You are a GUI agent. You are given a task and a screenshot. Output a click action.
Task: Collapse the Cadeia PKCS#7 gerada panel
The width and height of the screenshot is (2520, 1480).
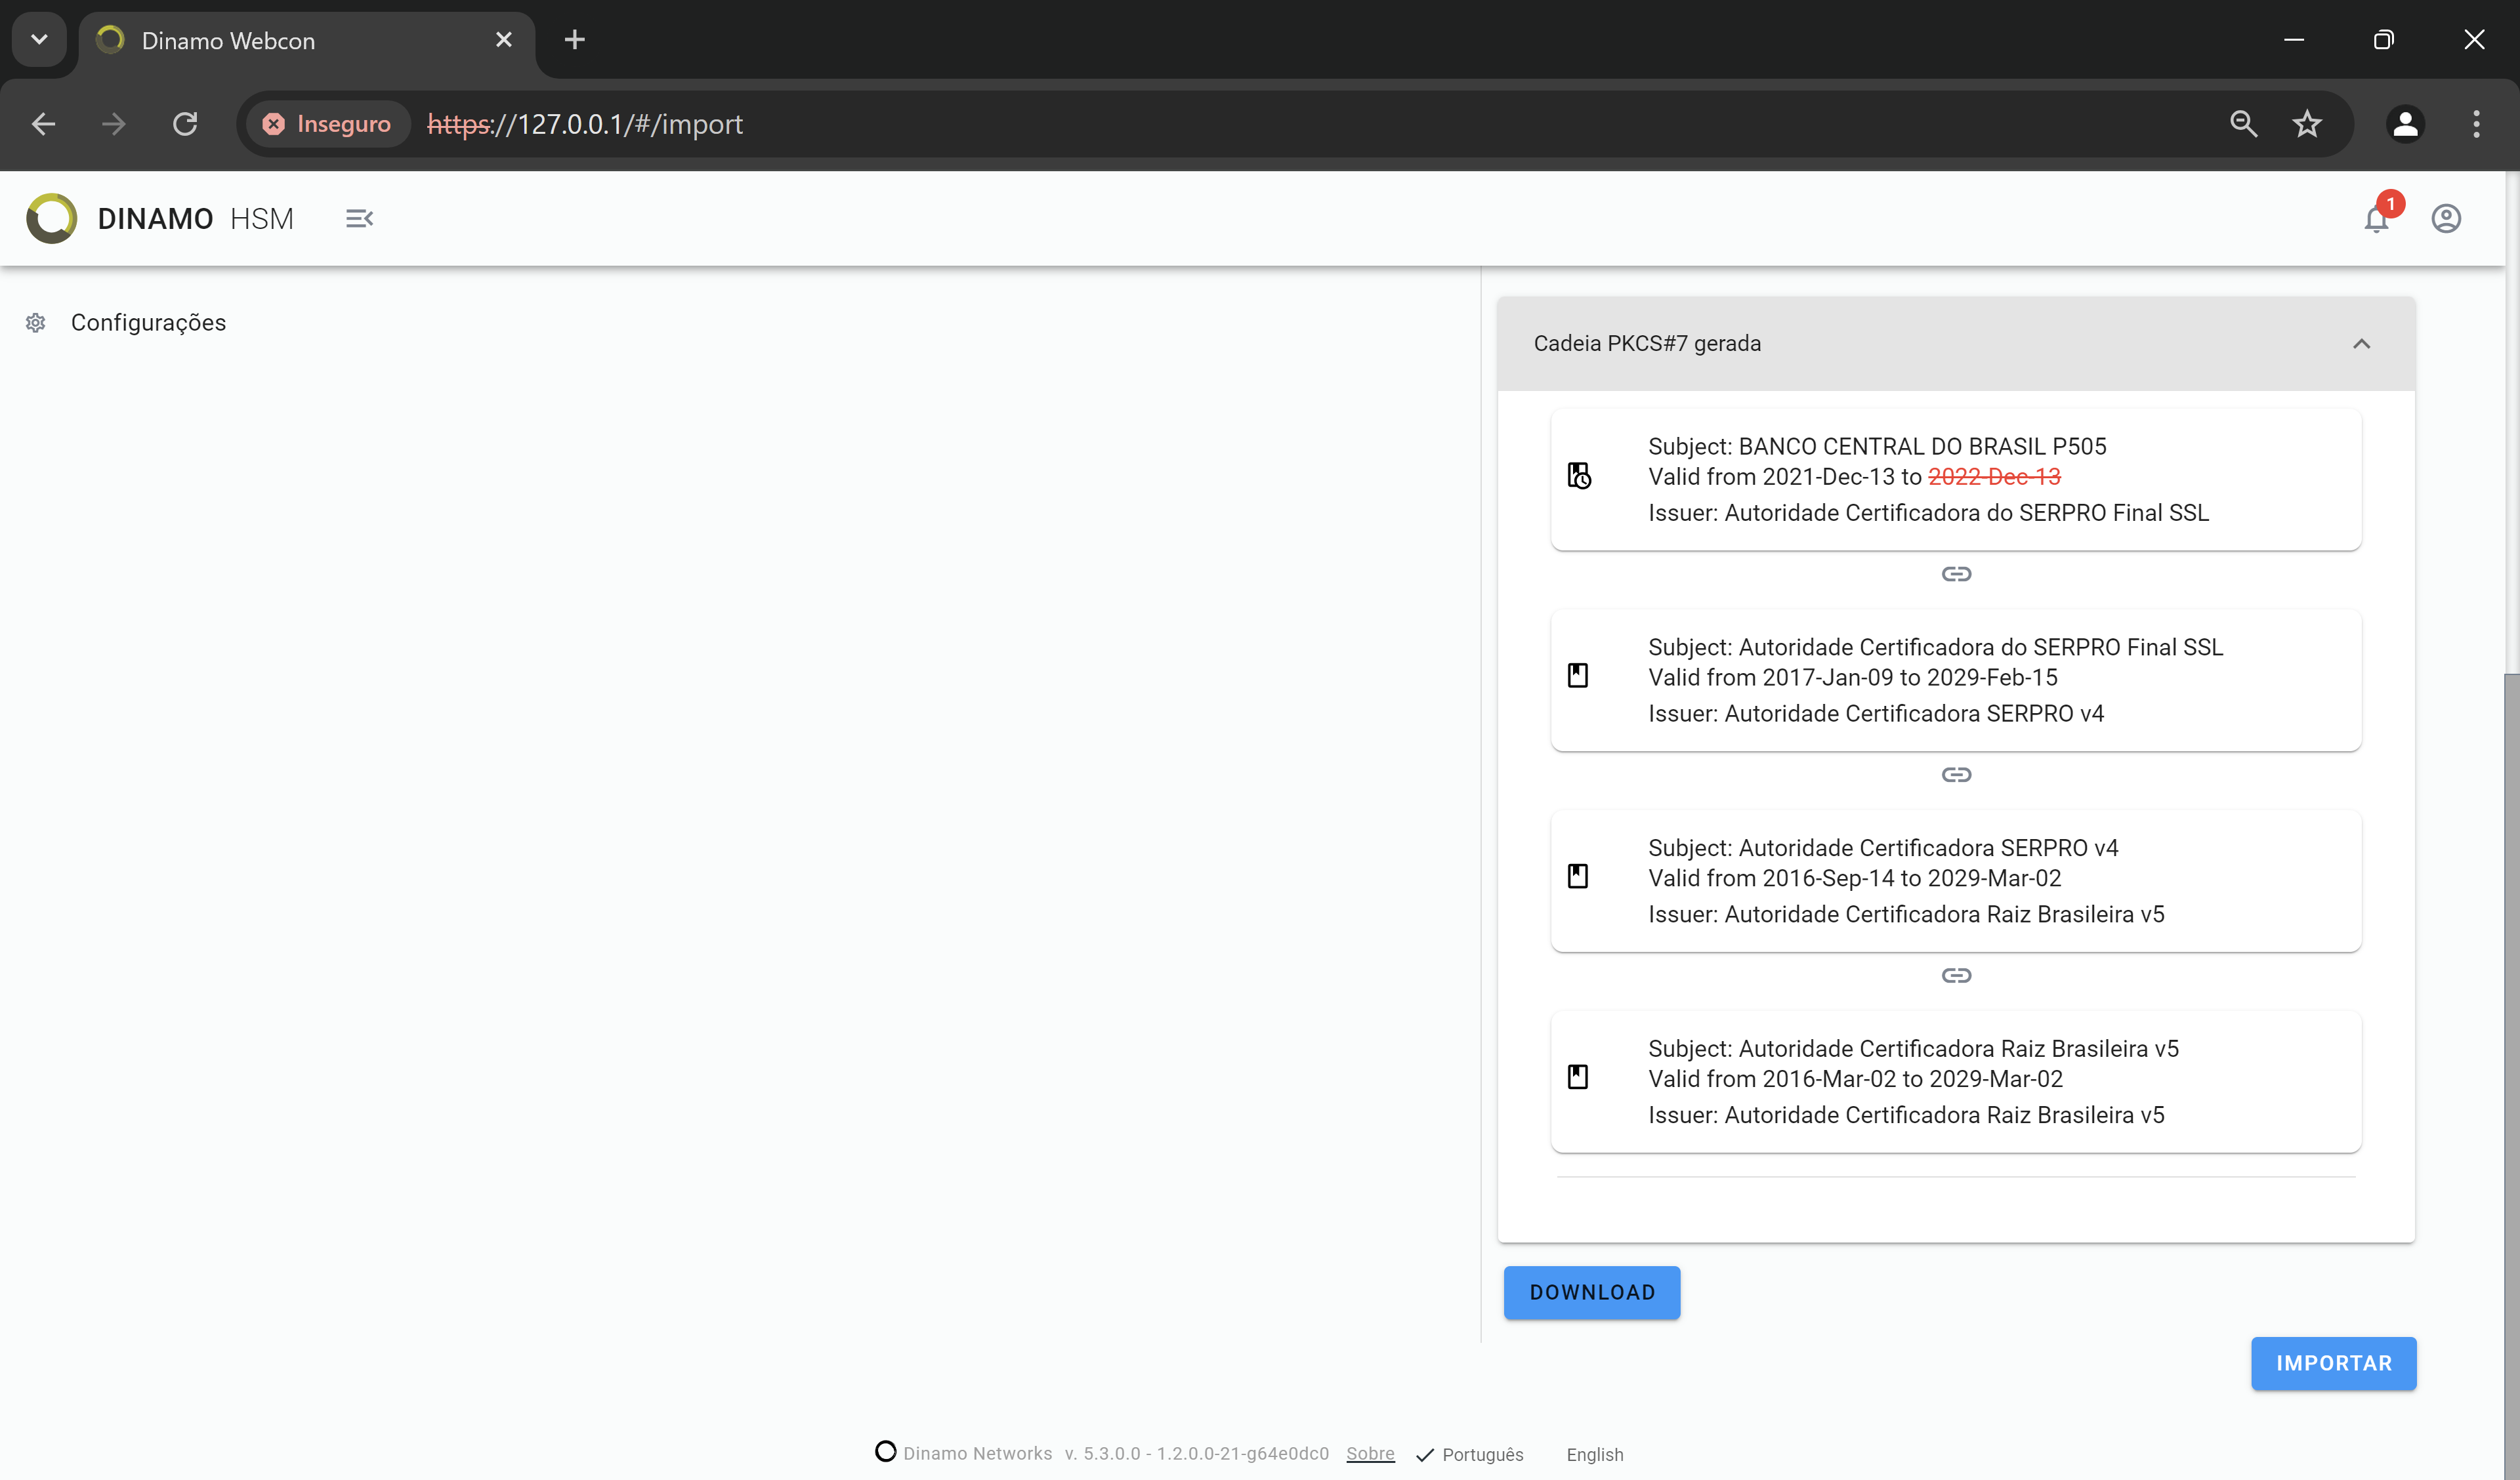click(x=2361, y=344)
